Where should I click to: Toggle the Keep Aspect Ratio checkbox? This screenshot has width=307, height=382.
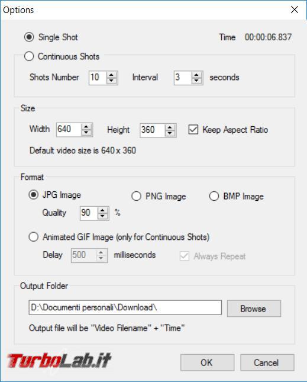(x=193, y=130)
